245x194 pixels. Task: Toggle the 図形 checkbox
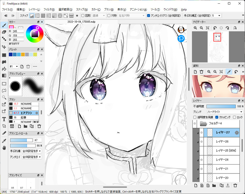coord(83,15)
